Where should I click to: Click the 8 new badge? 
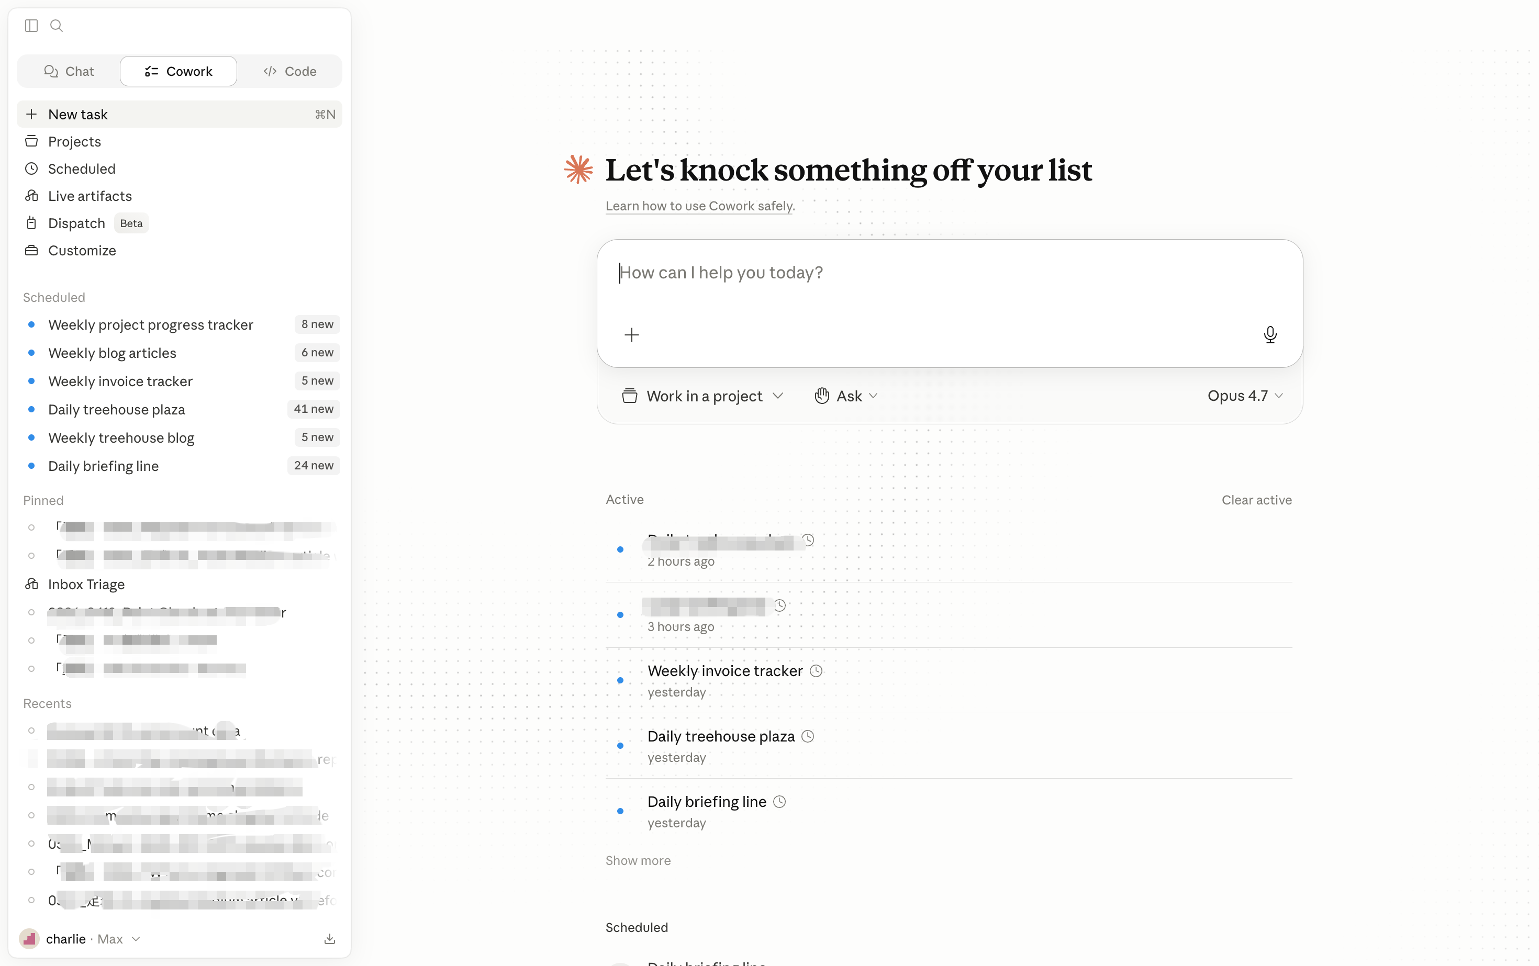317,324
